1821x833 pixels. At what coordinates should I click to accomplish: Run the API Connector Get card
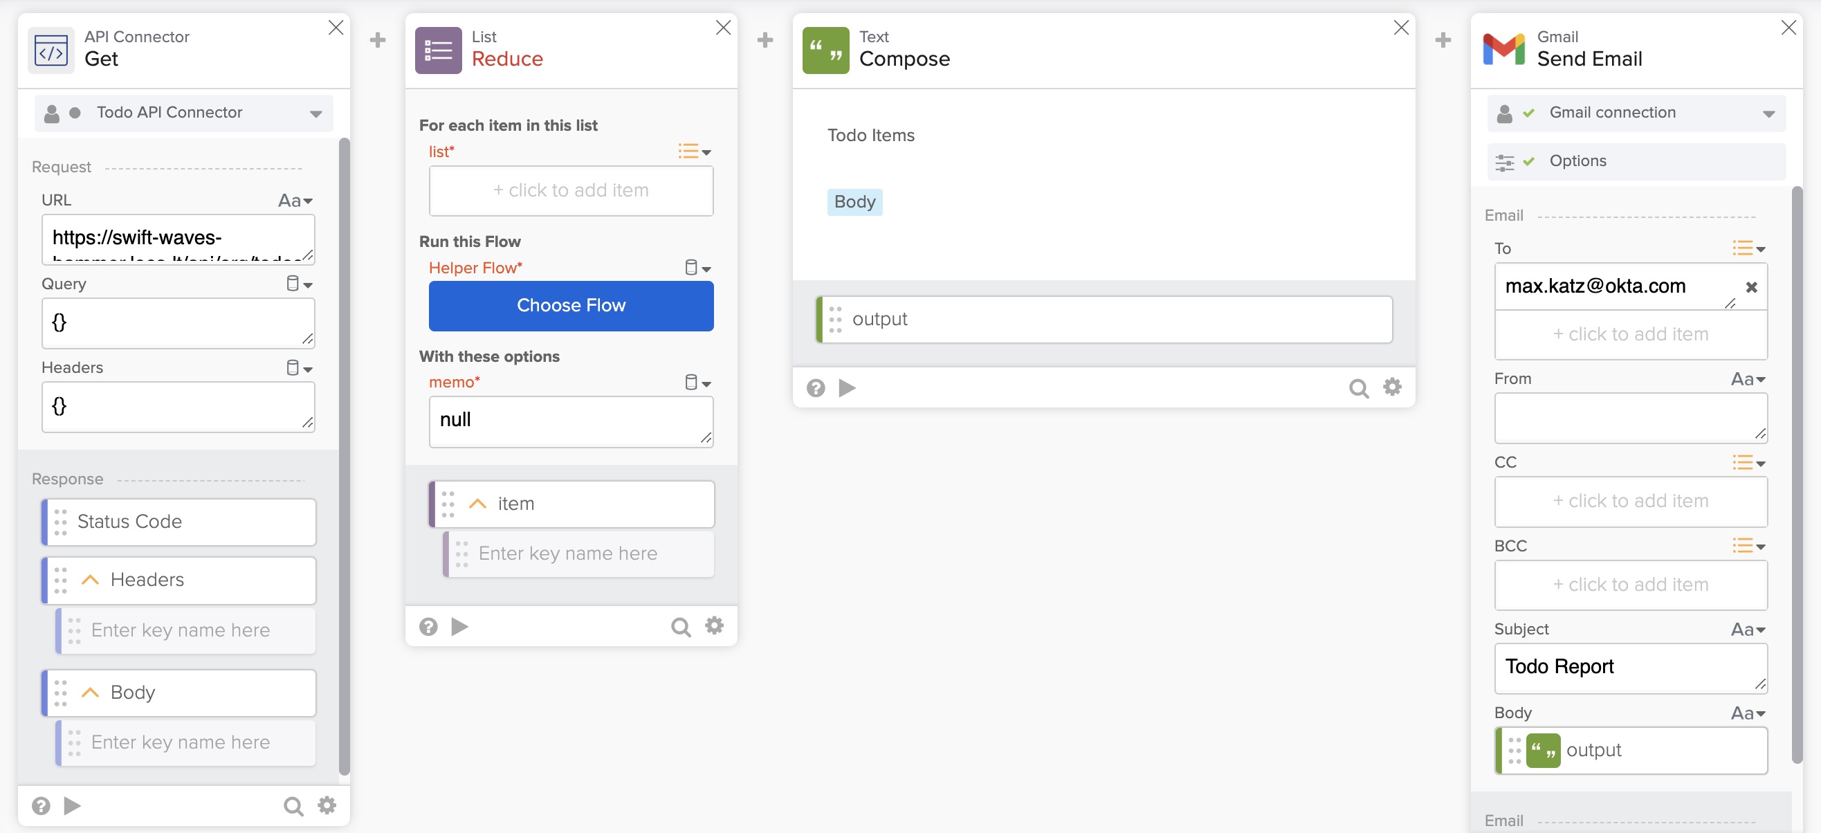[x=72, y=805]
